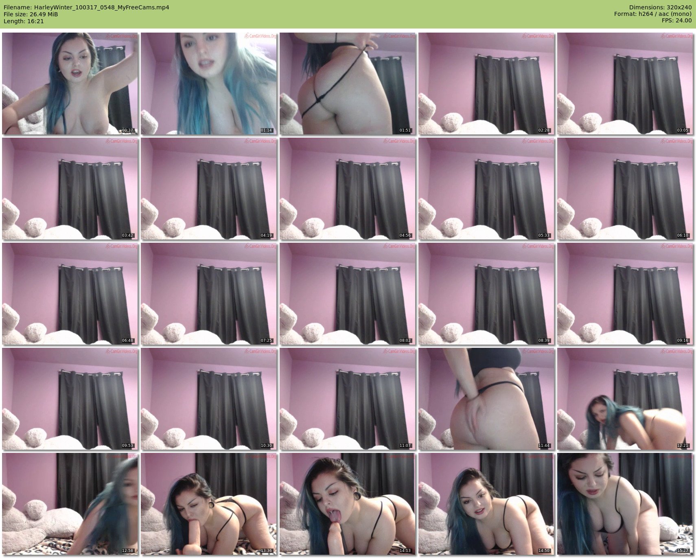This screenshot has height=558, width=696.
Task: Select the thumbnail timestamped 09:16
Action: coord(625,294)
